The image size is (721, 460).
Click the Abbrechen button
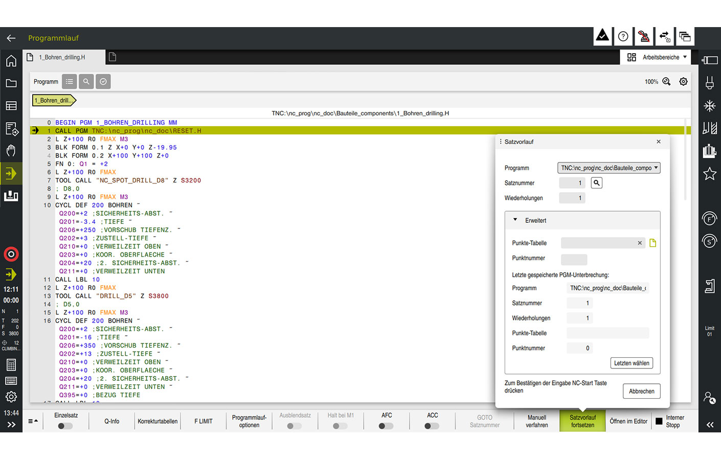pyautogui.click(x=641, y=391)
